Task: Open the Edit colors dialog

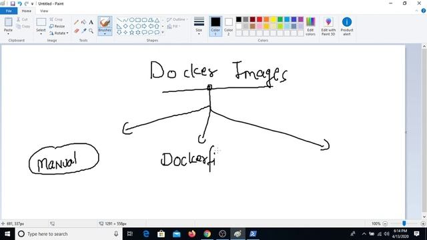Action: pos(310,26)
